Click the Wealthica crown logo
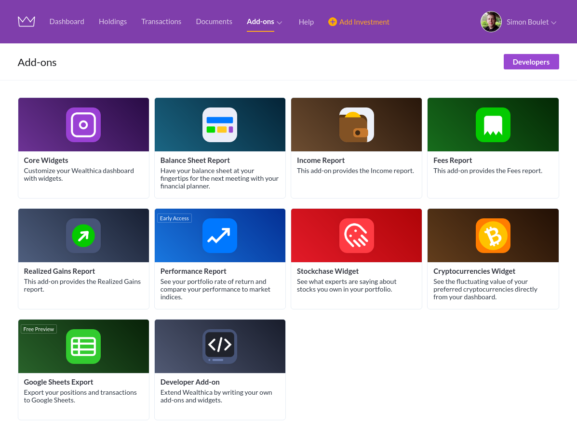 pyautogui.click(x=27, y=22)
